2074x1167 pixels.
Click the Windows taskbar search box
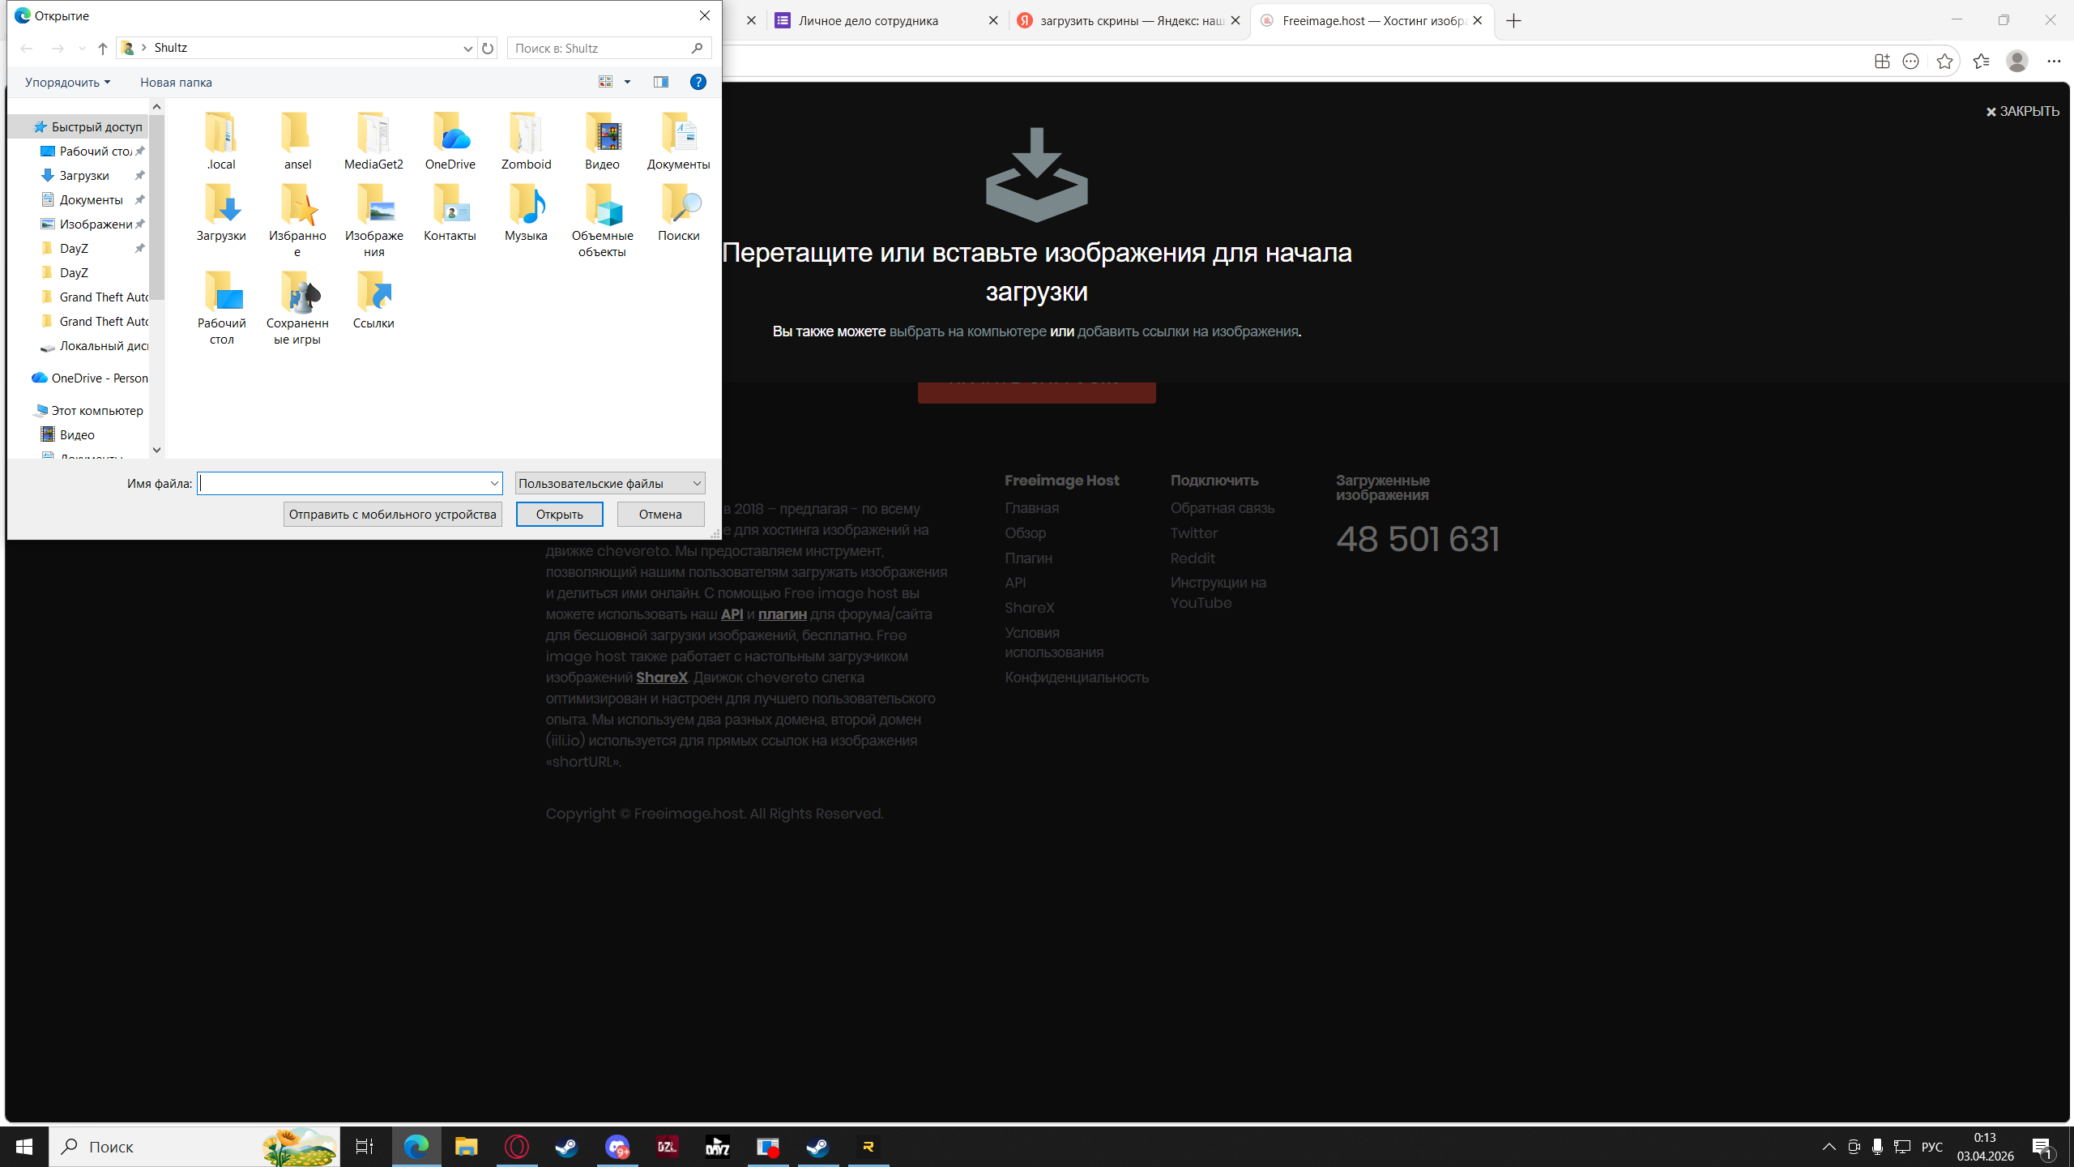(194, 1147)
